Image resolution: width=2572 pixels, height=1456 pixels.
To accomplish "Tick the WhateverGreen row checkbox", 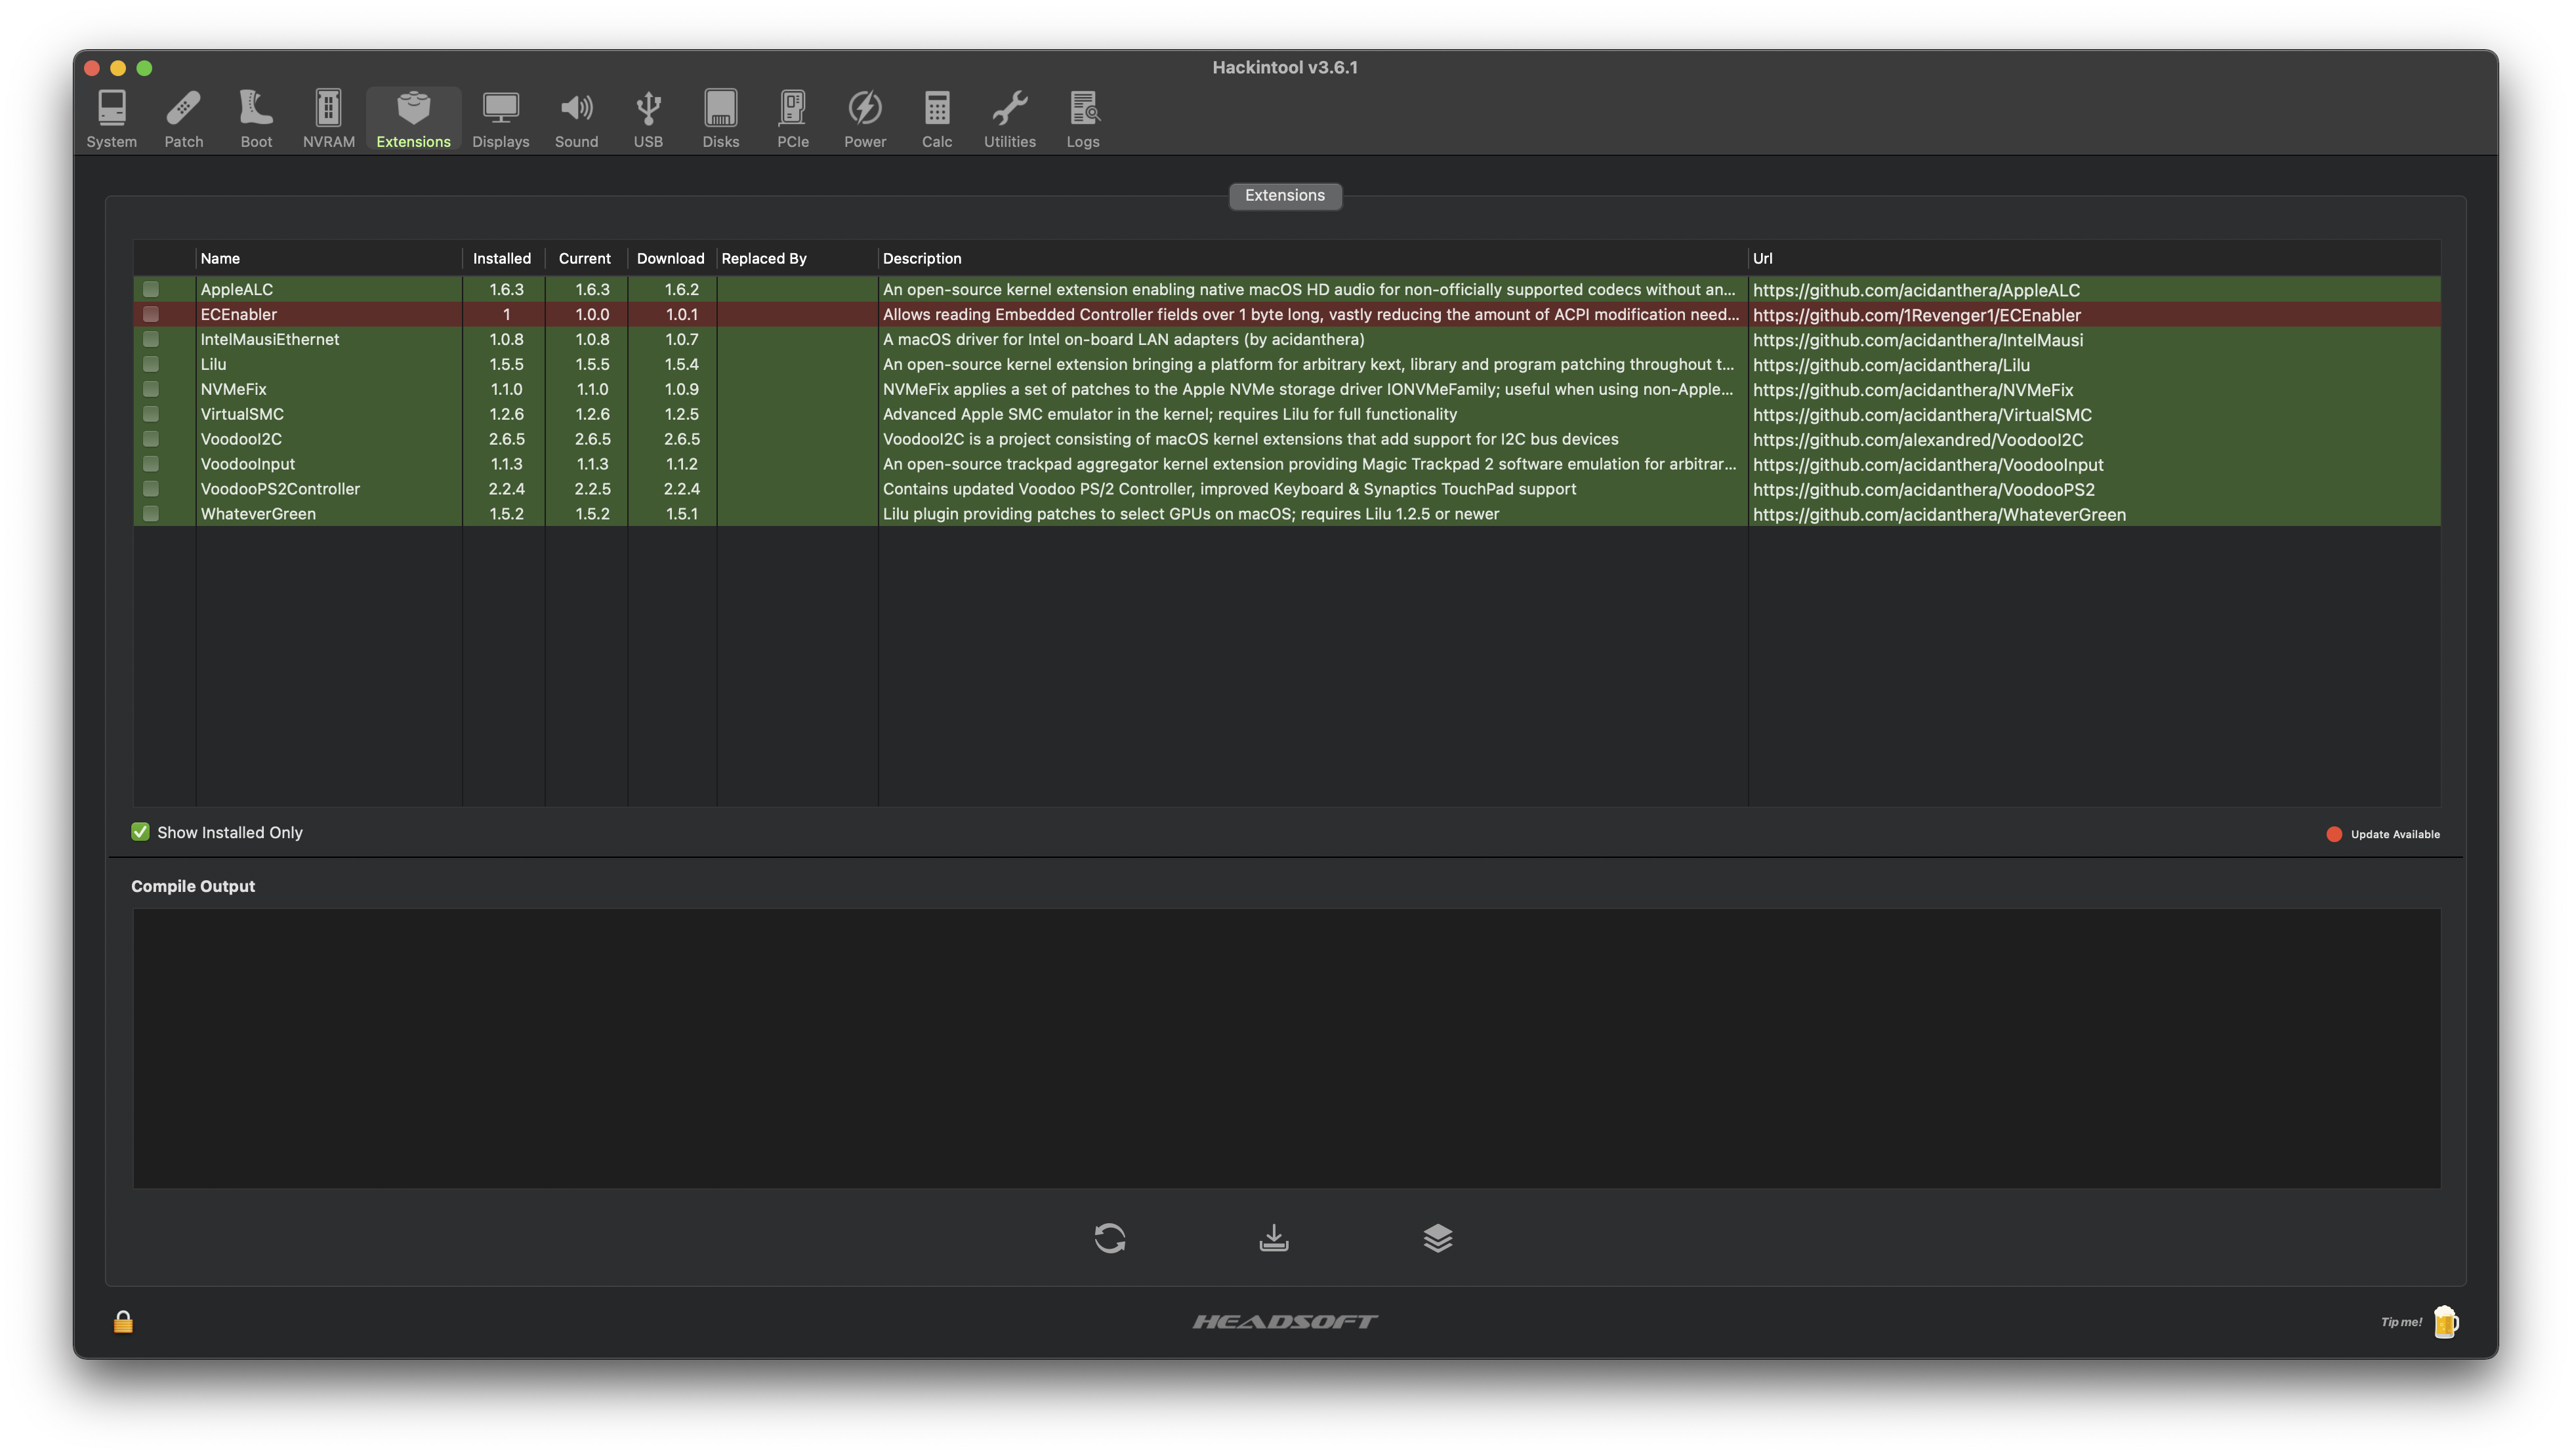I will point(151,514).
